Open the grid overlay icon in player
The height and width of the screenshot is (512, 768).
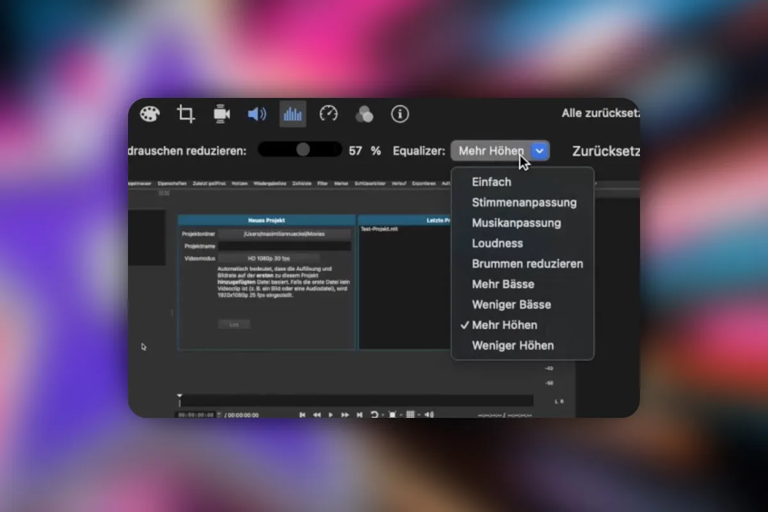pyautogui.click(x=410, y=415)
